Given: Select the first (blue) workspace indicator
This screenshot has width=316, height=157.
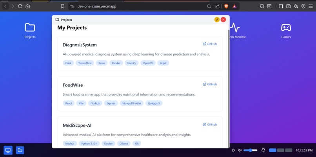Looking at the screenshot, I should click(x=272, y=150).
